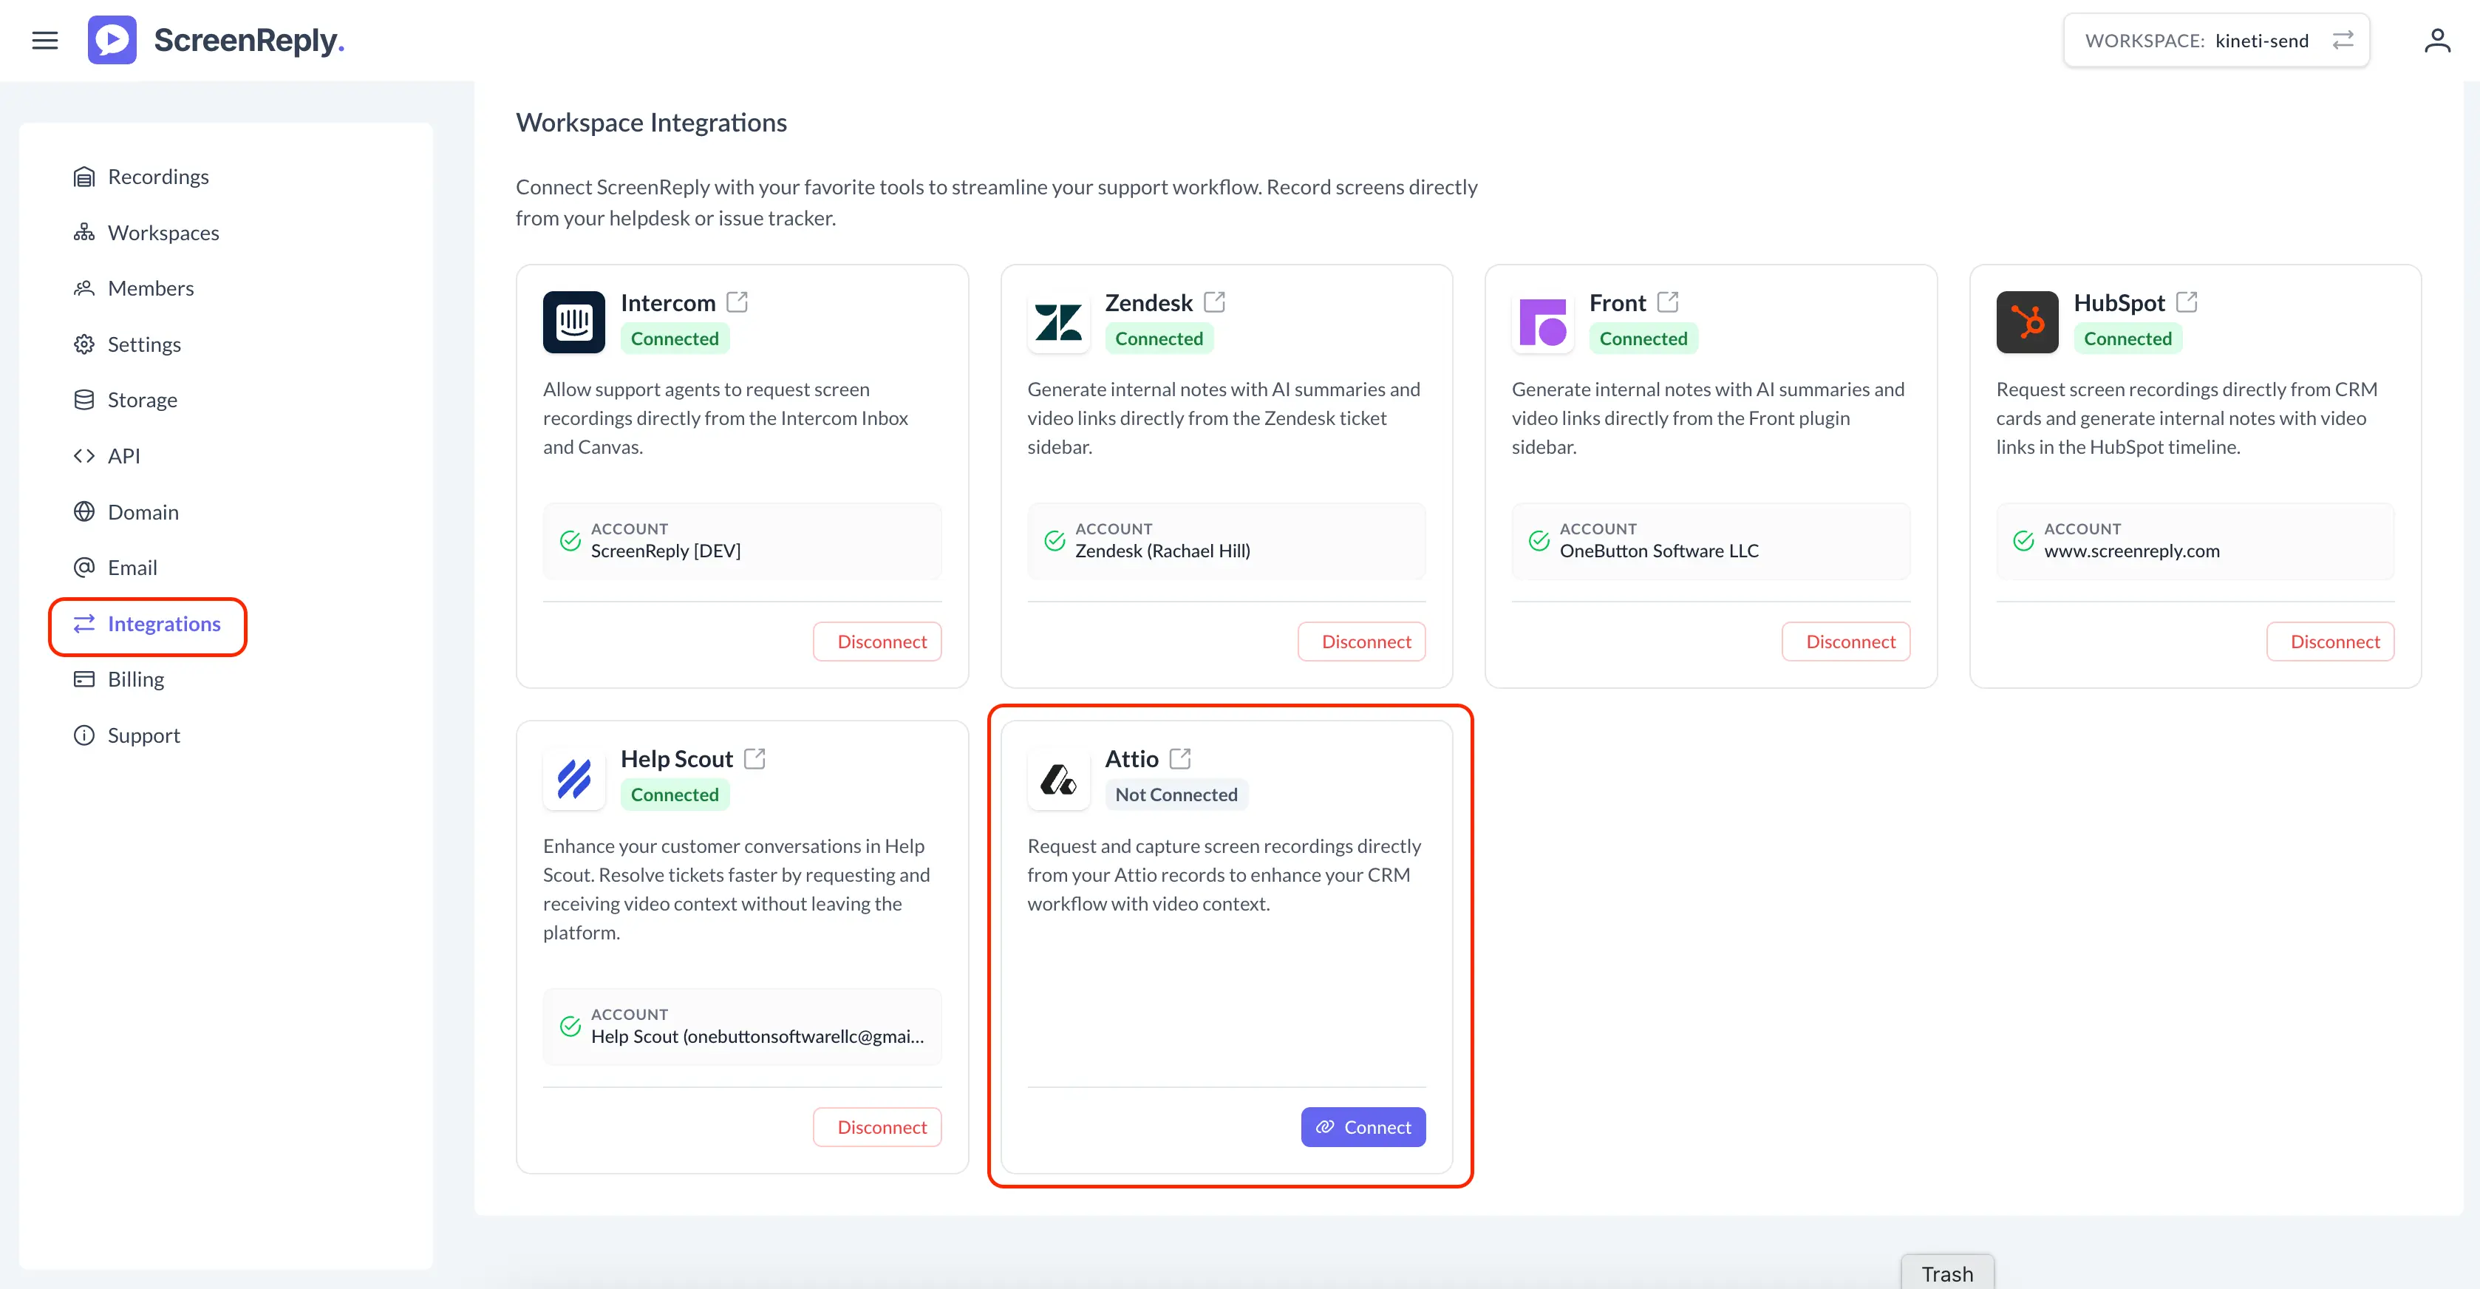This screenshot has height=1289, width=2480.
Task: Click Help Scout account email entry
Action: [742, 1027]
